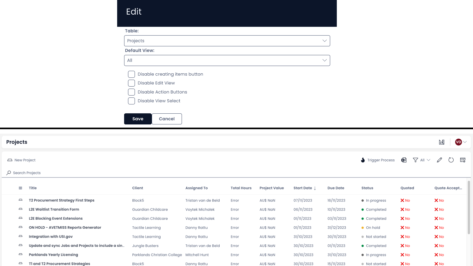Check Disable creating items button

click(x=131, y=74)
